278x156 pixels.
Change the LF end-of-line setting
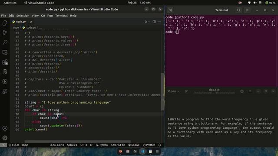(92, 145)
